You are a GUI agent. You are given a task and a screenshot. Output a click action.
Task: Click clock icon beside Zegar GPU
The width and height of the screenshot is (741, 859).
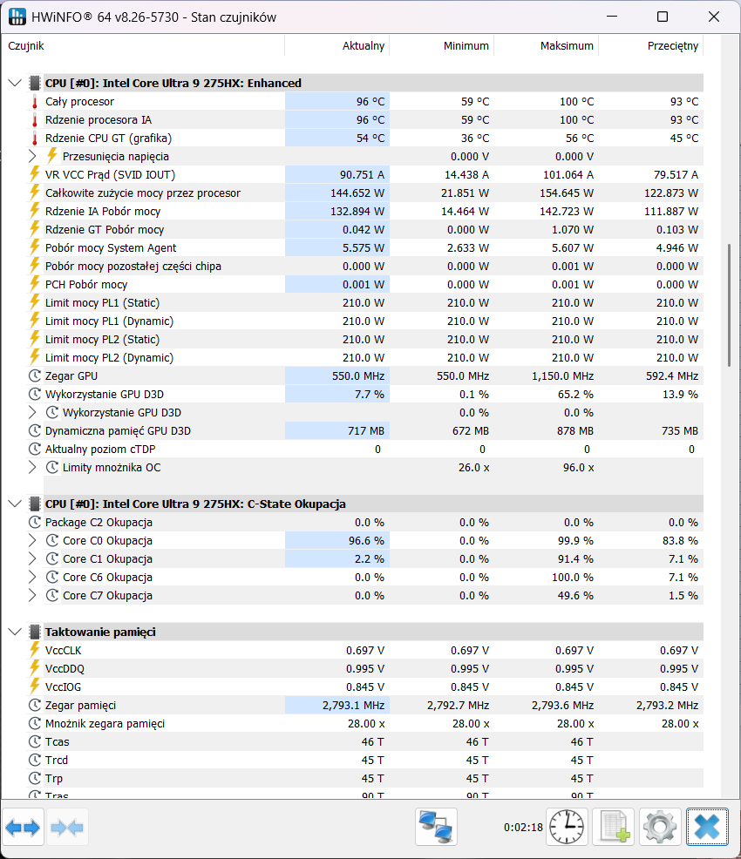click(35, 375)
